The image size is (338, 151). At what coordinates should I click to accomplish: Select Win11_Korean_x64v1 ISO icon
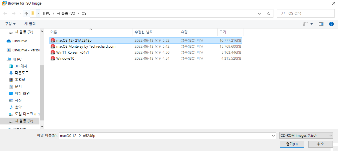pos(53,52)
